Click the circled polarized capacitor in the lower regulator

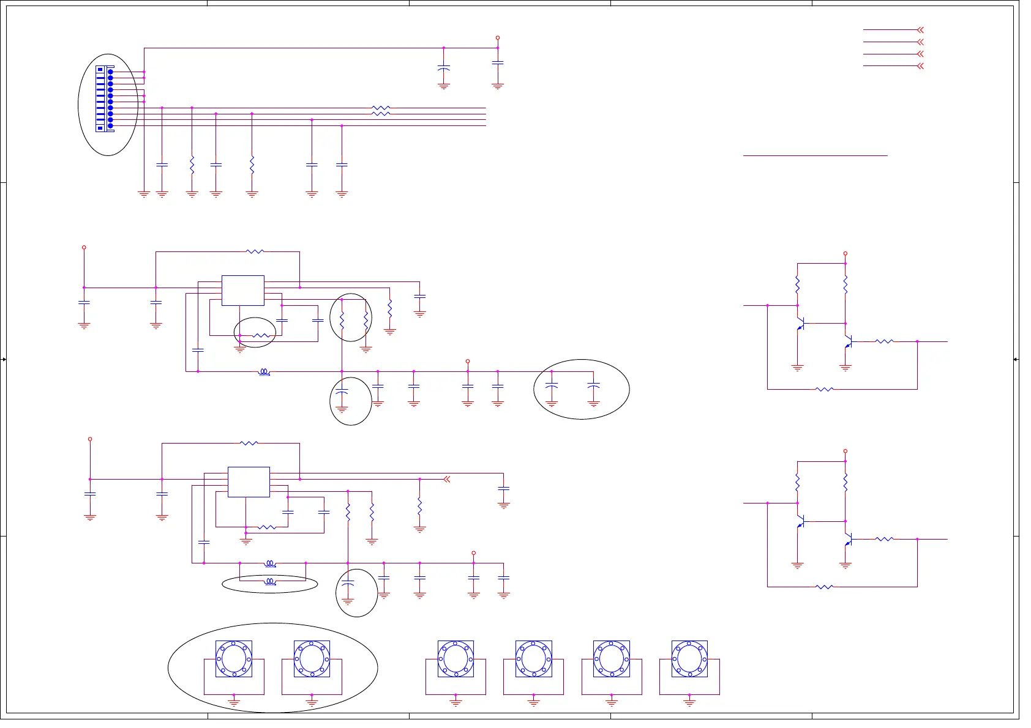(348, 582)
